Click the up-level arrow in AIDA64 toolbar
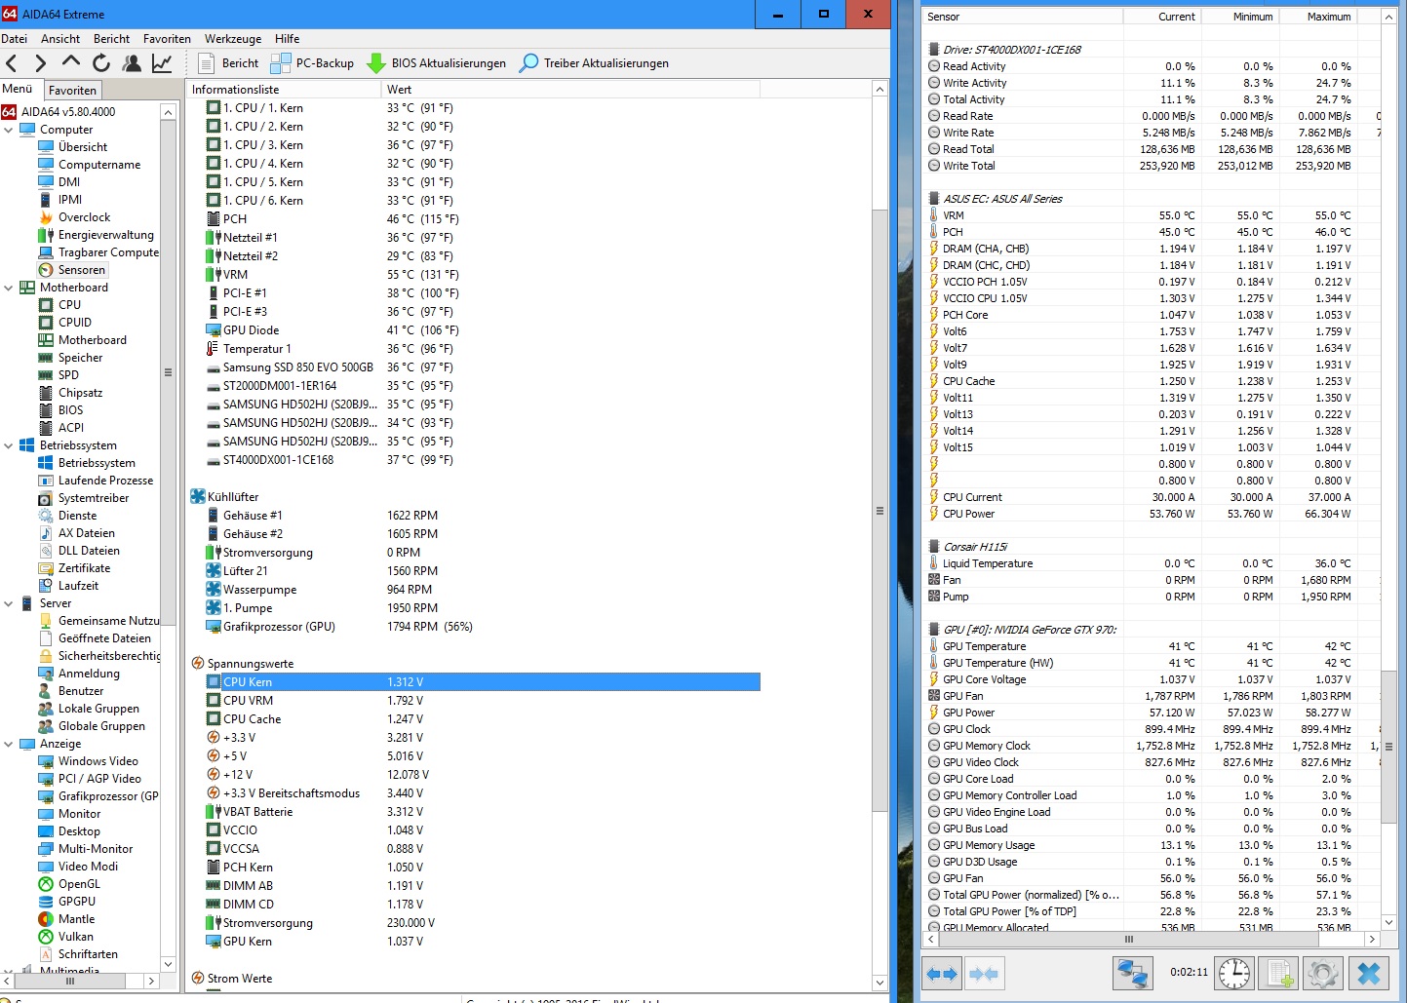The width and height of the screenshot is (1407, 1003). [71, 62]
